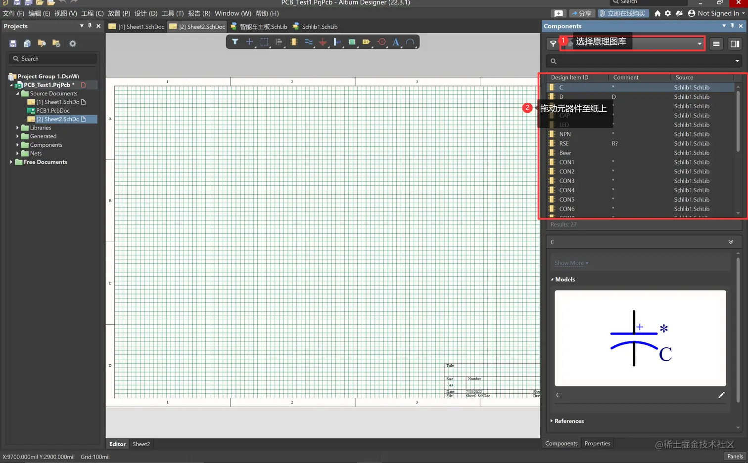The width and height of the screenshot is (748, 463).
Task: Expand the Free Documents node
Action: tap(11, 162)
